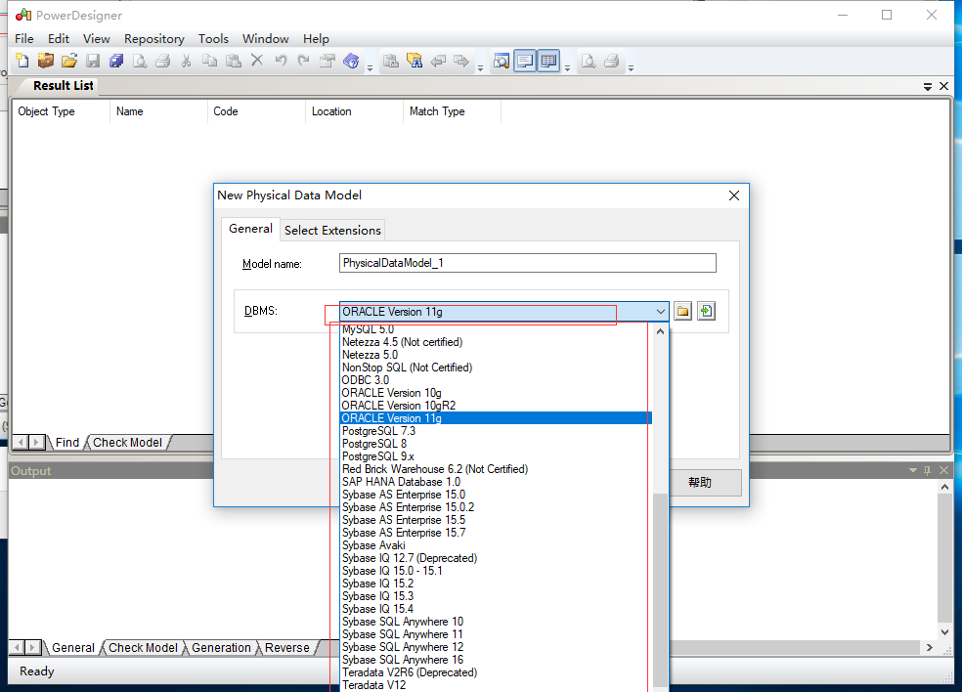Click inside the Model name text field
The width and height of the screenshot is (962, 692).
click(527, 262)
